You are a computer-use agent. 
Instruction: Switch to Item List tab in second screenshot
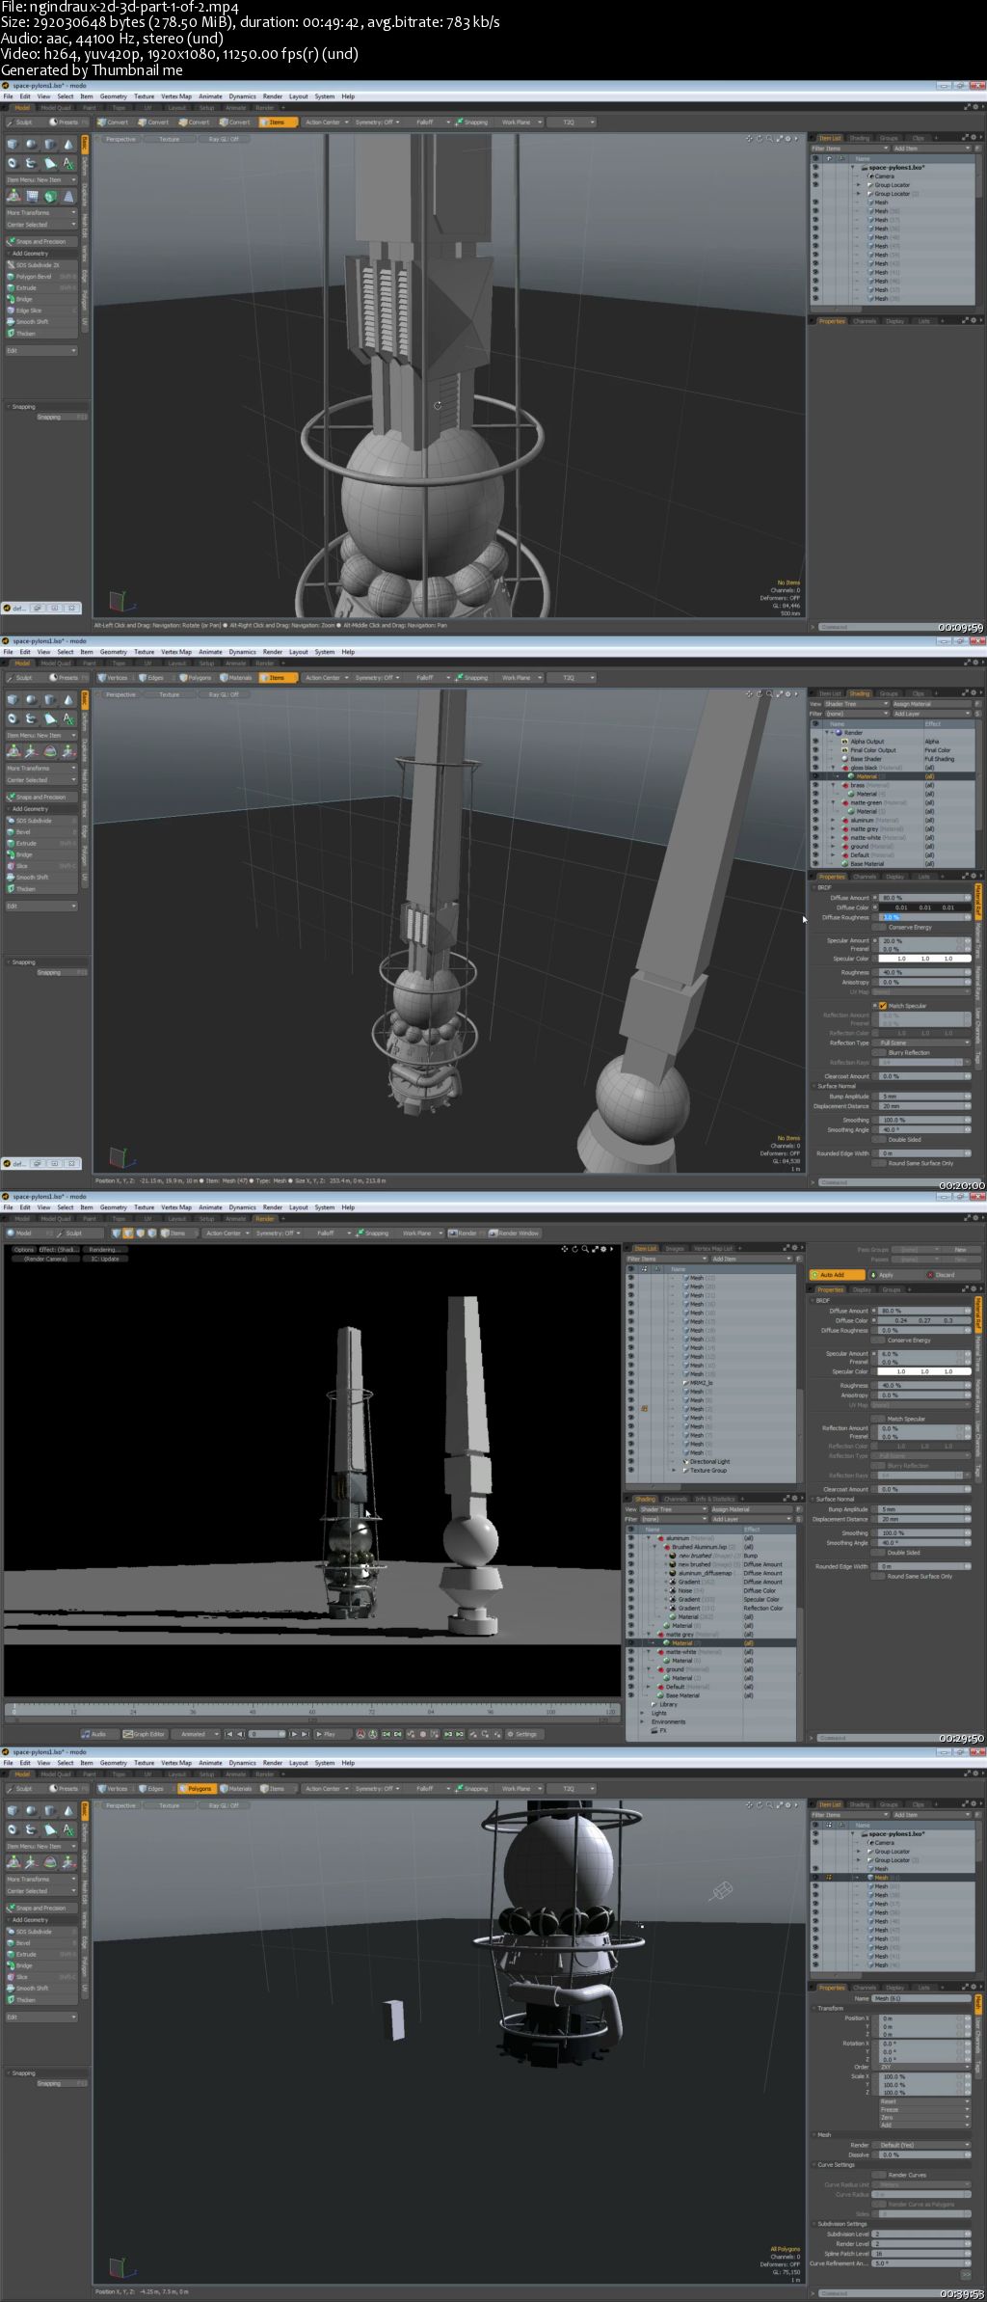[x=830, y=693]
